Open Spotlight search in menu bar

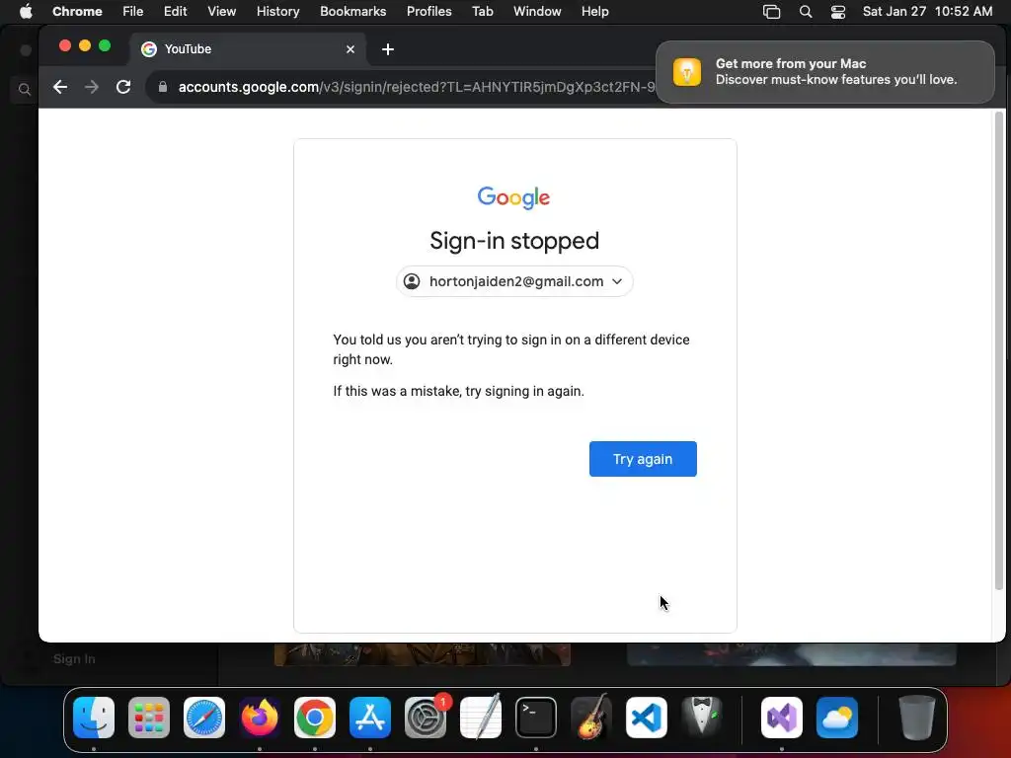pyautogui.click(x=806, y=12)
